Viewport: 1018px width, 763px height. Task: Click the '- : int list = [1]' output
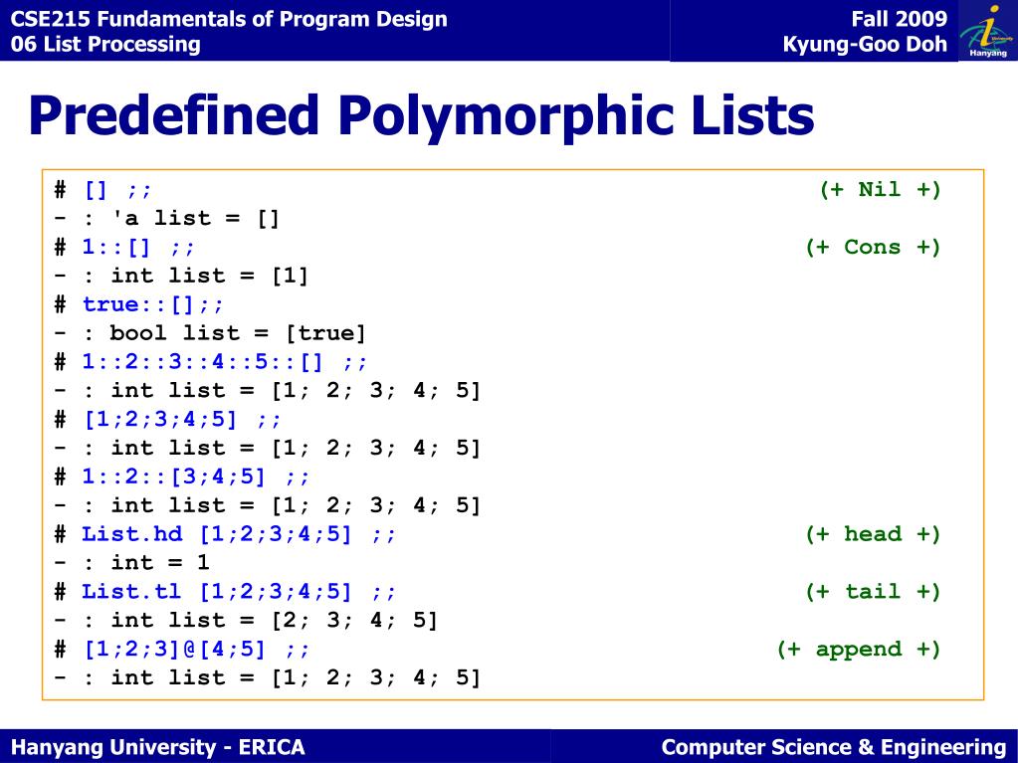pyautogui.click(x=181, y=276)
